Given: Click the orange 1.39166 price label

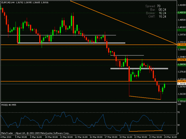Looking at the screenshot, I should 182,45.
